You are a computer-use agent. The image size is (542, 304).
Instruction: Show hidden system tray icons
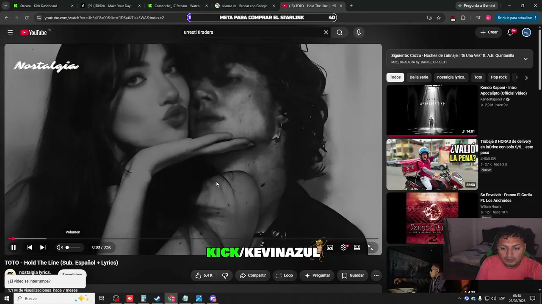(460, 299)
